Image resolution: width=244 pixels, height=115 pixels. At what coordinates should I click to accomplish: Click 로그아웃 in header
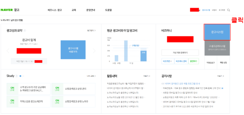point(222,10)
